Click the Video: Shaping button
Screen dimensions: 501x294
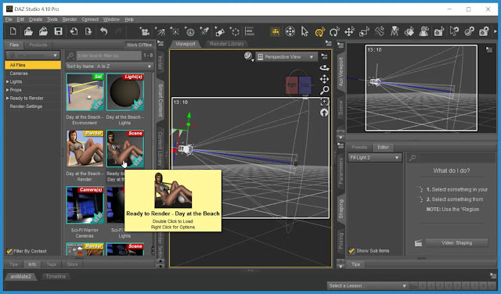[456, 243]
